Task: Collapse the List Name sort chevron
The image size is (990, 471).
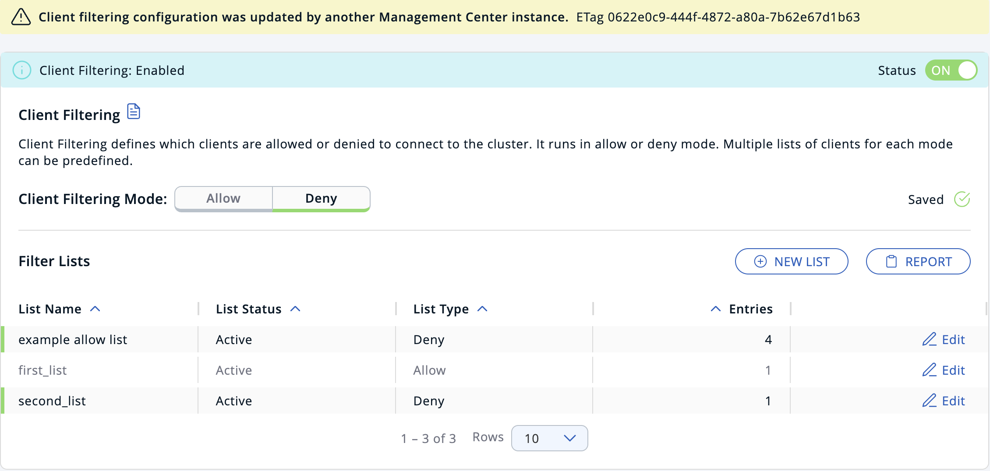Action: pyautogui.click(x=95, y=309)
